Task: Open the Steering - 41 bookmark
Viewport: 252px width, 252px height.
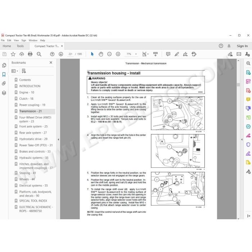Action: 28,173
